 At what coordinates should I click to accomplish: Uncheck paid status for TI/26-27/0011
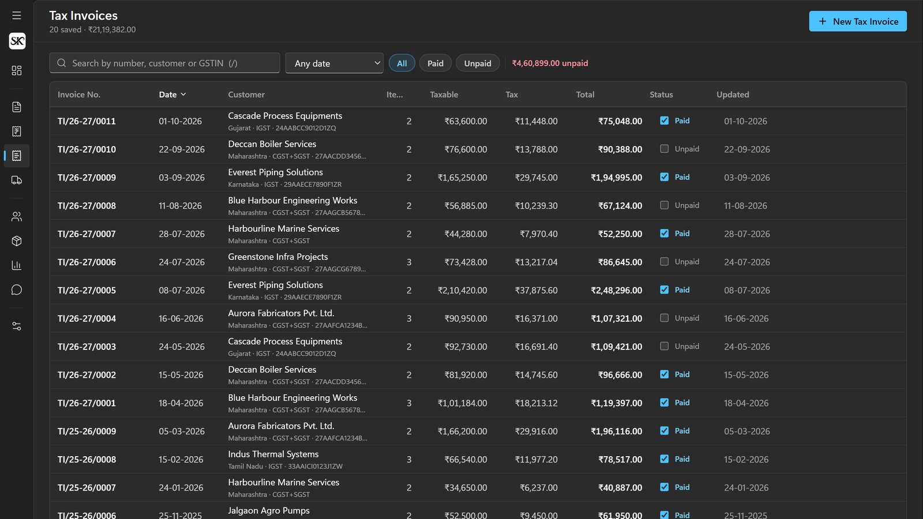coord(665,121)
